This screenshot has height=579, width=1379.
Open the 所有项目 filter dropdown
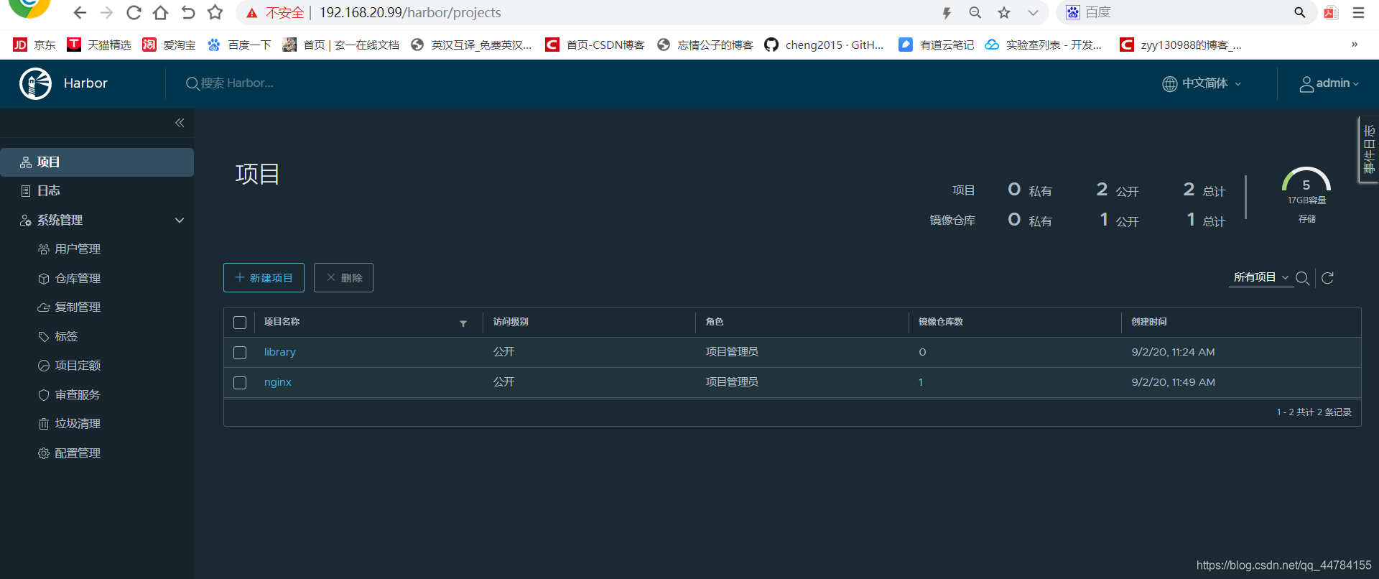(1261, 277)
